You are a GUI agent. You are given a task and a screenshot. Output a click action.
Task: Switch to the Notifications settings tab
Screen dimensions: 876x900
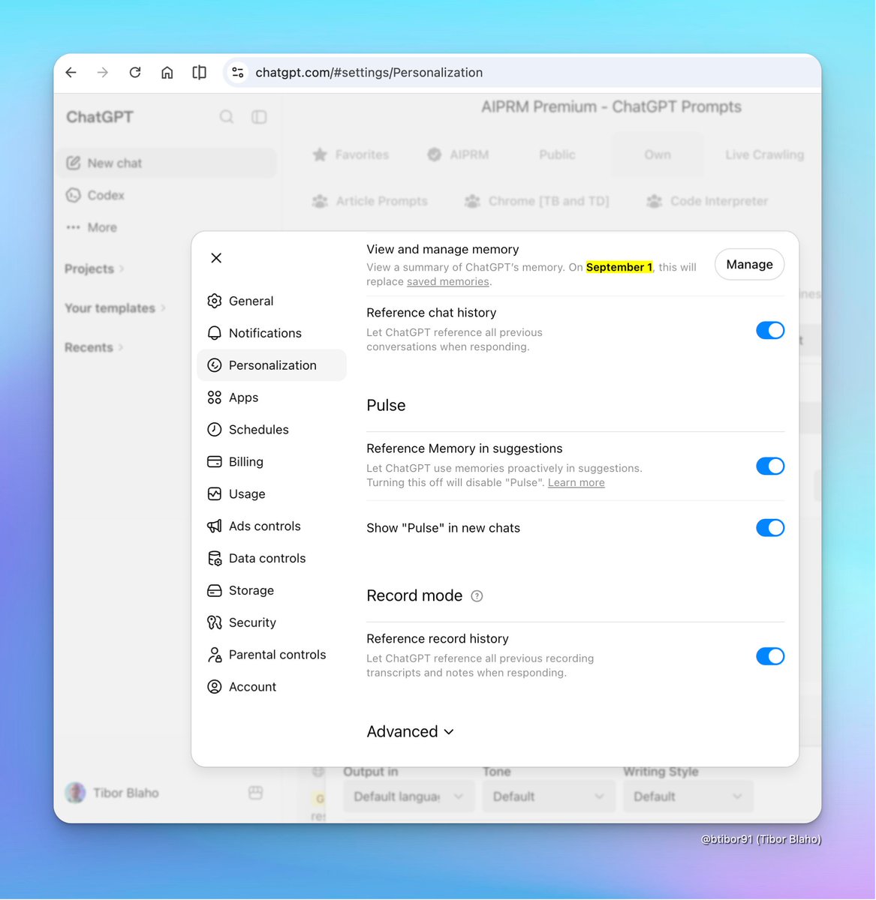(x=272, y=333)
